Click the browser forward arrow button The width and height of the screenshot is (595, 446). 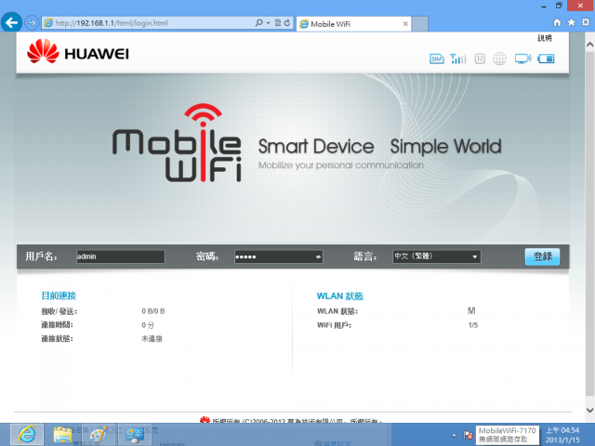point(32,22)
